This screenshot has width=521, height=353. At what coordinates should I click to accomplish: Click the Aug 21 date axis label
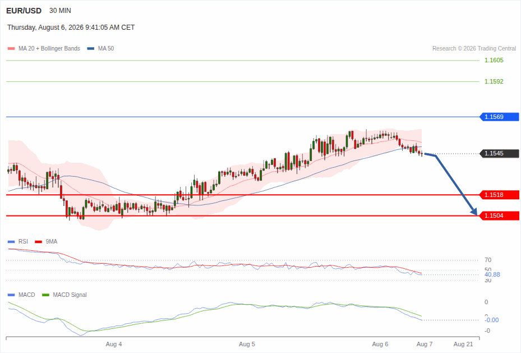[463, 345]
